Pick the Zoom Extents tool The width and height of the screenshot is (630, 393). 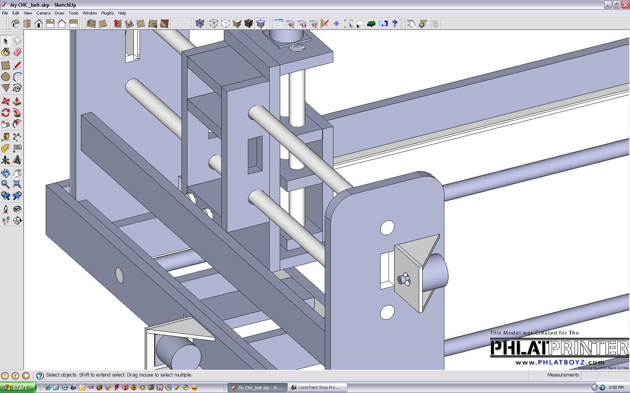pyautogui.click(x=17, y=184)
